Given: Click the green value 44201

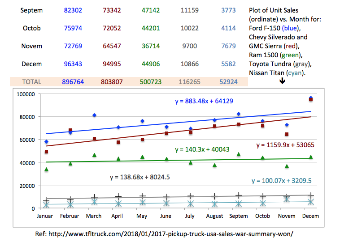Looking at the screenshot, I should 150,28.
